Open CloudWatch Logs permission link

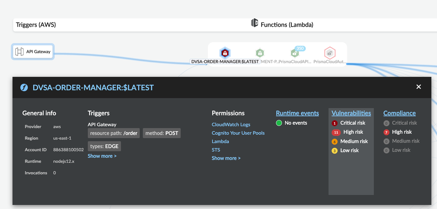pyautogui.click(x=231, y=125)
